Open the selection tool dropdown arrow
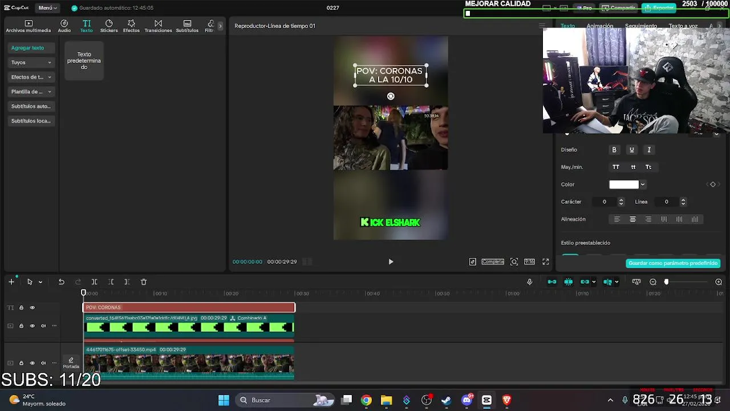 point(40,282)
